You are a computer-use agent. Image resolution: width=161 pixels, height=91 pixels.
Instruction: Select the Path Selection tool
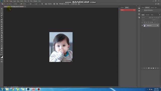tap(2, 44)
